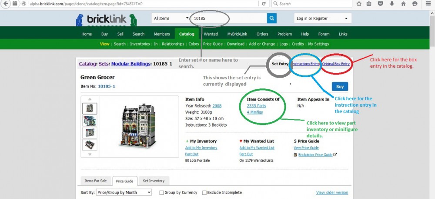Switch to the Items For Sale tab
Viewport: 435px width, 199px height.
[x=95, y=181]
